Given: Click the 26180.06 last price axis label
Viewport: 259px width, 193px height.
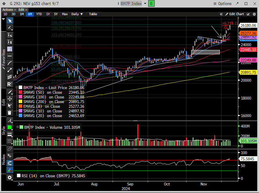Looking at the screenshot, I should click(x=248, y=25).
